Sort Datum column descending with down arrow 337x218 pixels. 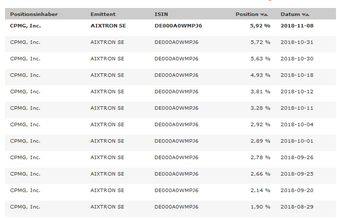pyautogui.click(x=304, y=15)
